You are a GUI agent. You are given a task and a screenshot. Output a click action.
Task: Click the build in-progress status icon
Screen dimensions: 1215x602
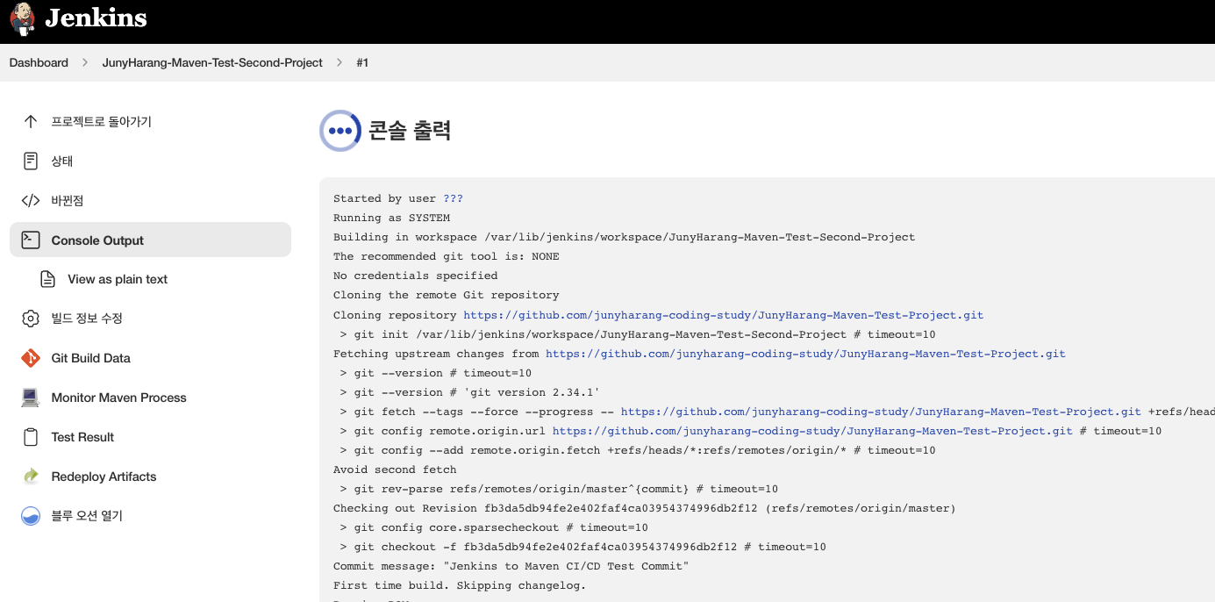point(340,131)
